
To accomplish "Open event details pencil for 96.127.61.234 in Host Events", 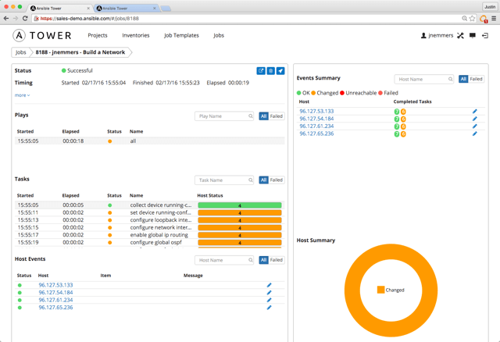I will tap(269, 300).
